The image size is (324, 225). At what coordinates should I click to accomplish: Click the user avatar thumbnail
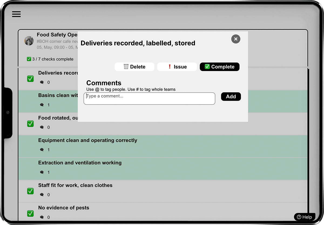coord(29,41)
